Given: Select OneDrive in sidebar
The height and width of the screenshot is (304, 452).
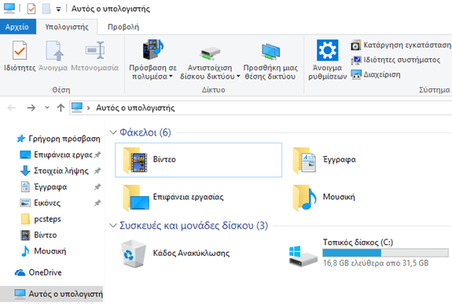Looking at the screenshot, I should pyautogui.click(x=38, y=272).
